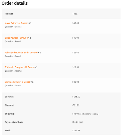122x136 pixels.
Task: Click the Credit card payment method value
Action: 78,122
